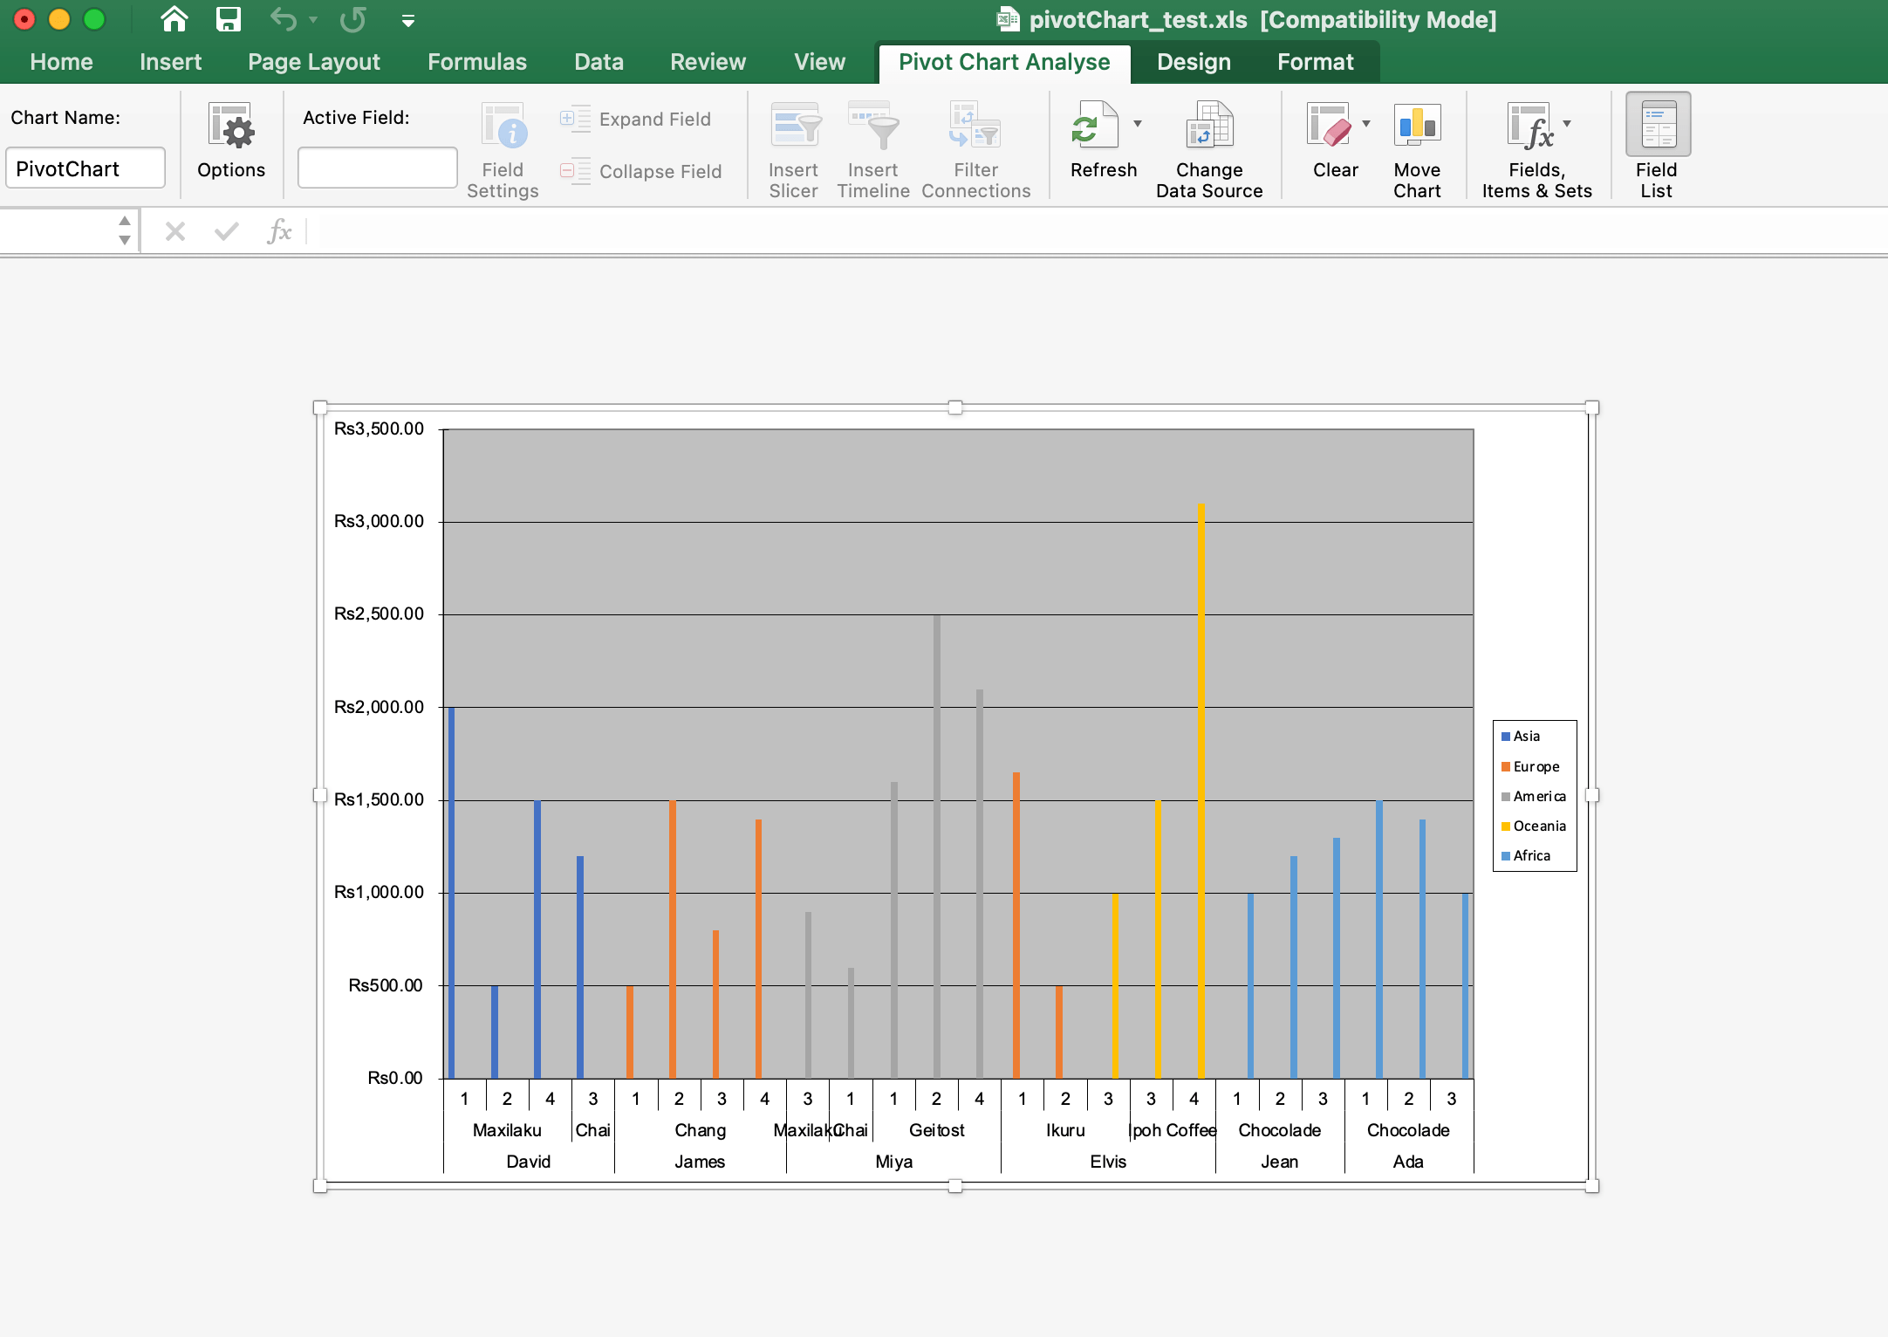
Task: Expand the Fields, Items & Sets menu
Action: [x=1566, y=123]
